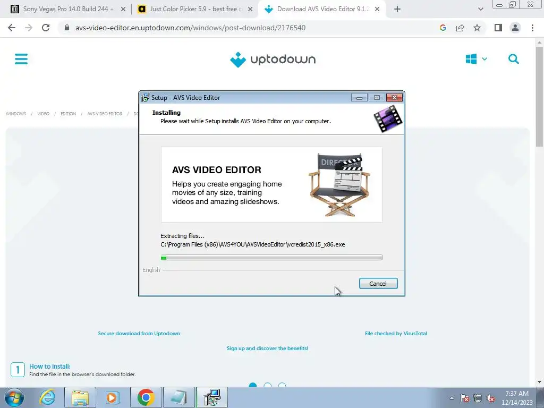
Task: Open the Uptodown search icon
Action: 514,59
